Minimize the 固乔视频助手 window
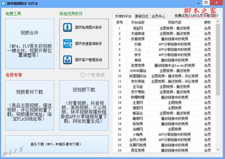The image size is (225, 159). pyautogui.click(x=199, y=3)
